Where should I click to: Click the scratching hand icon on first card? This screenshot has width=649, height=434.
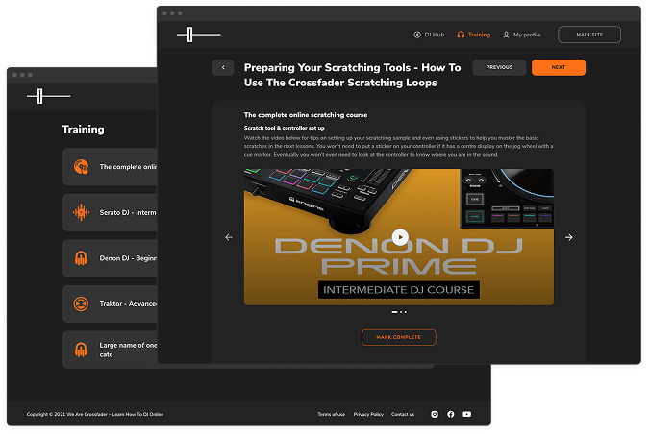(81, 167)
